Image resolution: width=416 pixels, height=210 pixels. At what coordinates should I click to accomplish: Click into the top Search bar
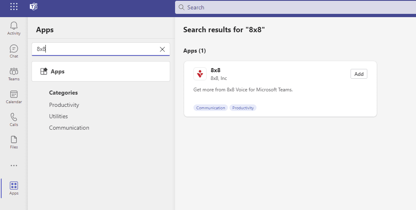(x=295, y=7)
